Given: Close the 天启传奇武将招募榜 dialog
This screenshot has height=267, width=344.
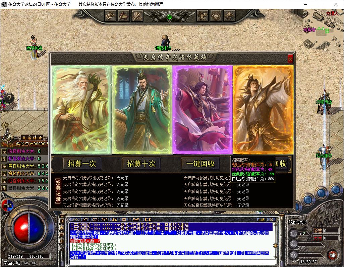Looking at the screenshot, I should (x=290, y=59).
